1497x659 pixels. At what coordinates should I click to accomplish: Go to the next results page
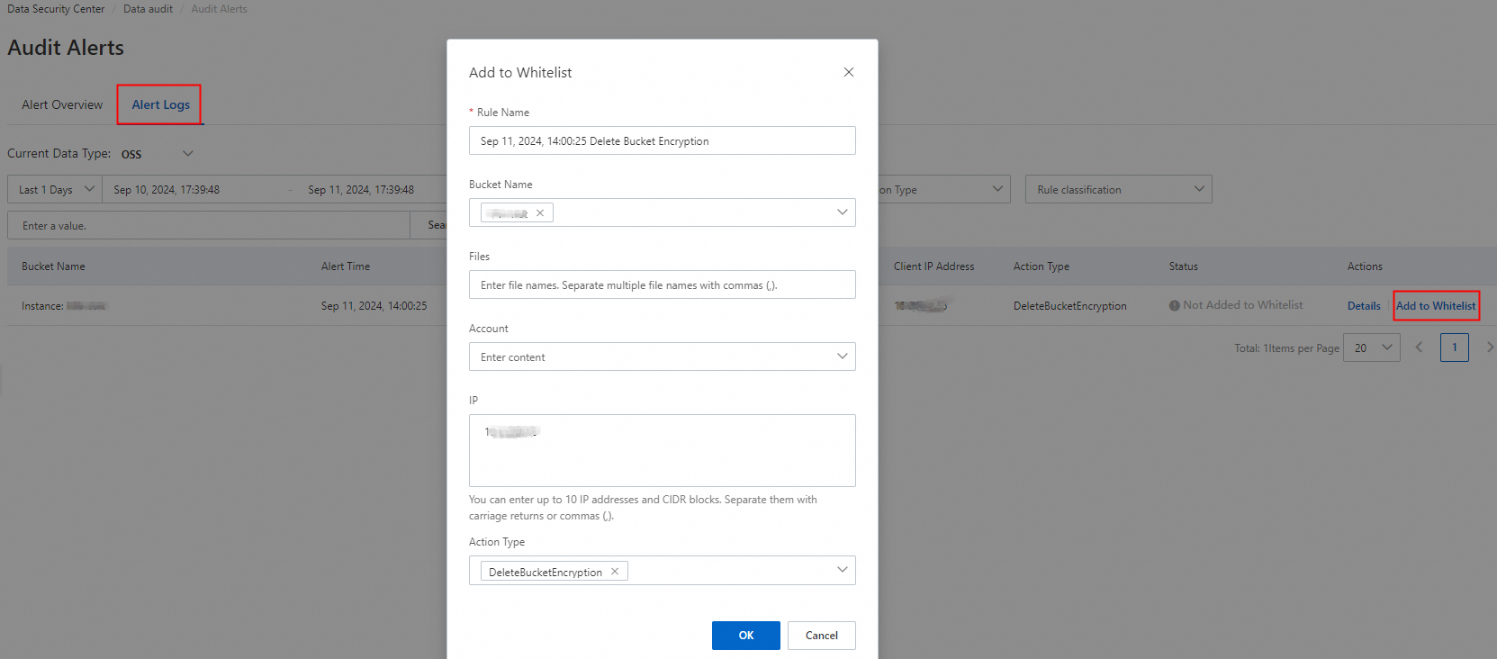coord(1489,348)
